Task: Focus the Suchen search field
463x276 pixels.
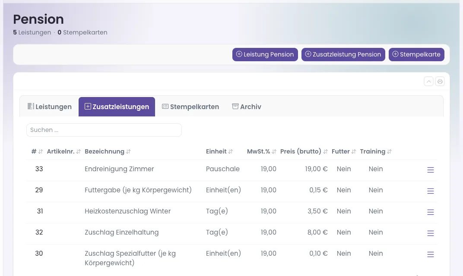Action: coord(104,130)
